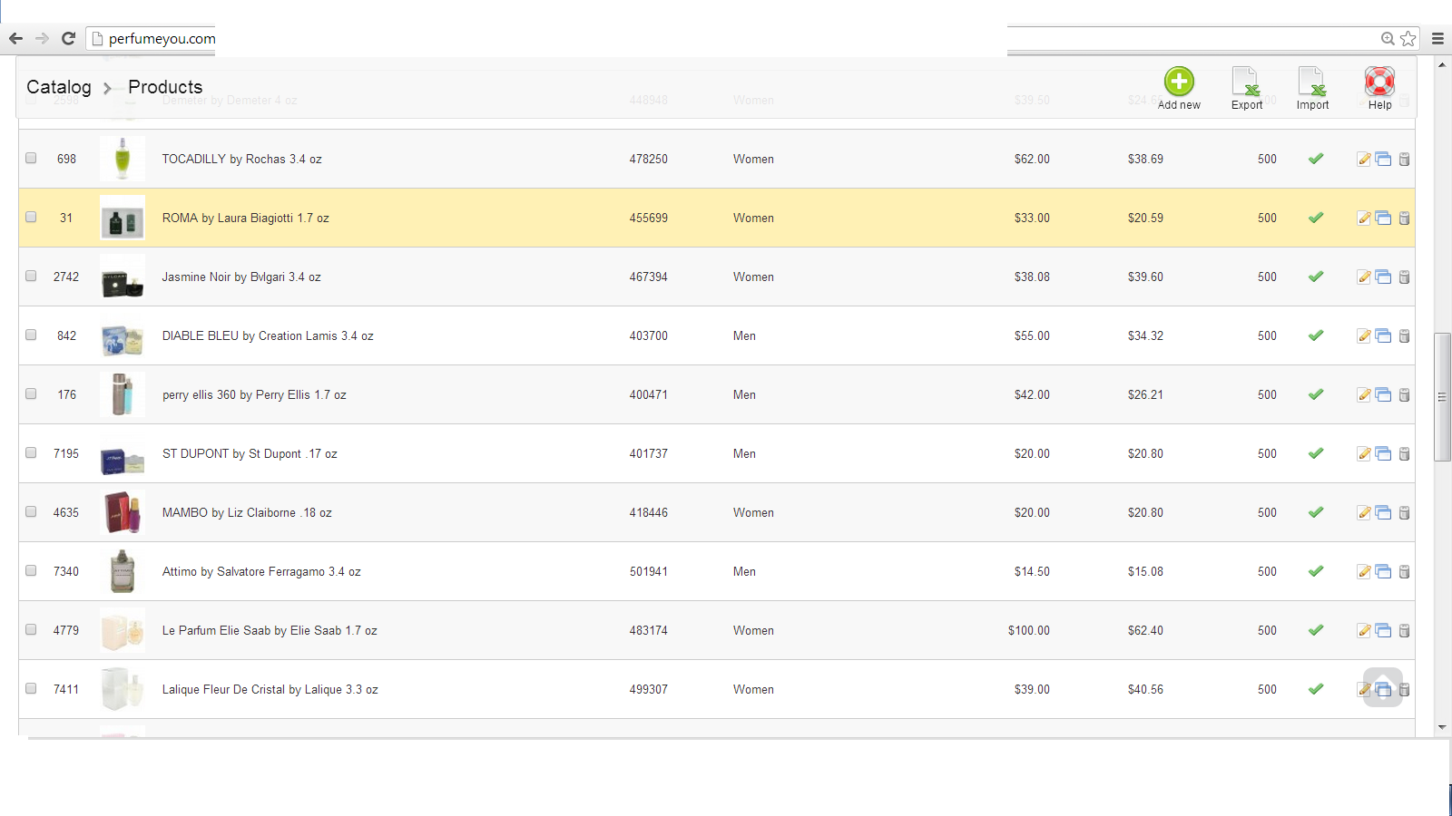Tick the checkbox for product 31
The image size is (1452, 816).
pyautogui.click(x=31, y=217)
